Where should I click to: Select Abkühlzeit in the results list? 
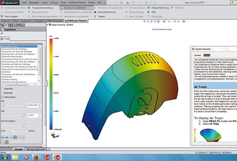(6, 72)
